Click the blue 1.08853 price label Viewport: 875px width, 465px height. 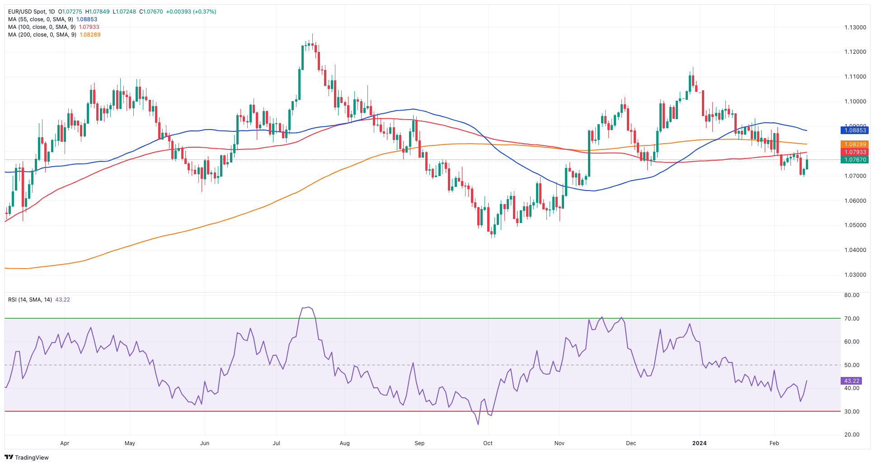click(x=854, y=130)
